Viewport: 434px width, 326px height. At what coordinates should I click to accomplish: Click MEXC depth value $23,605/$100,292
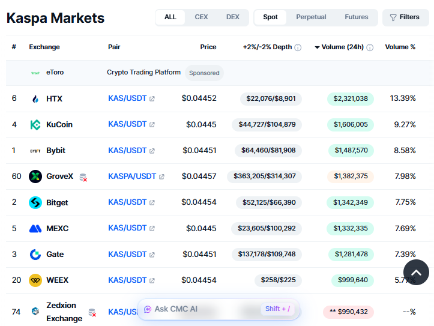[267, 229]
